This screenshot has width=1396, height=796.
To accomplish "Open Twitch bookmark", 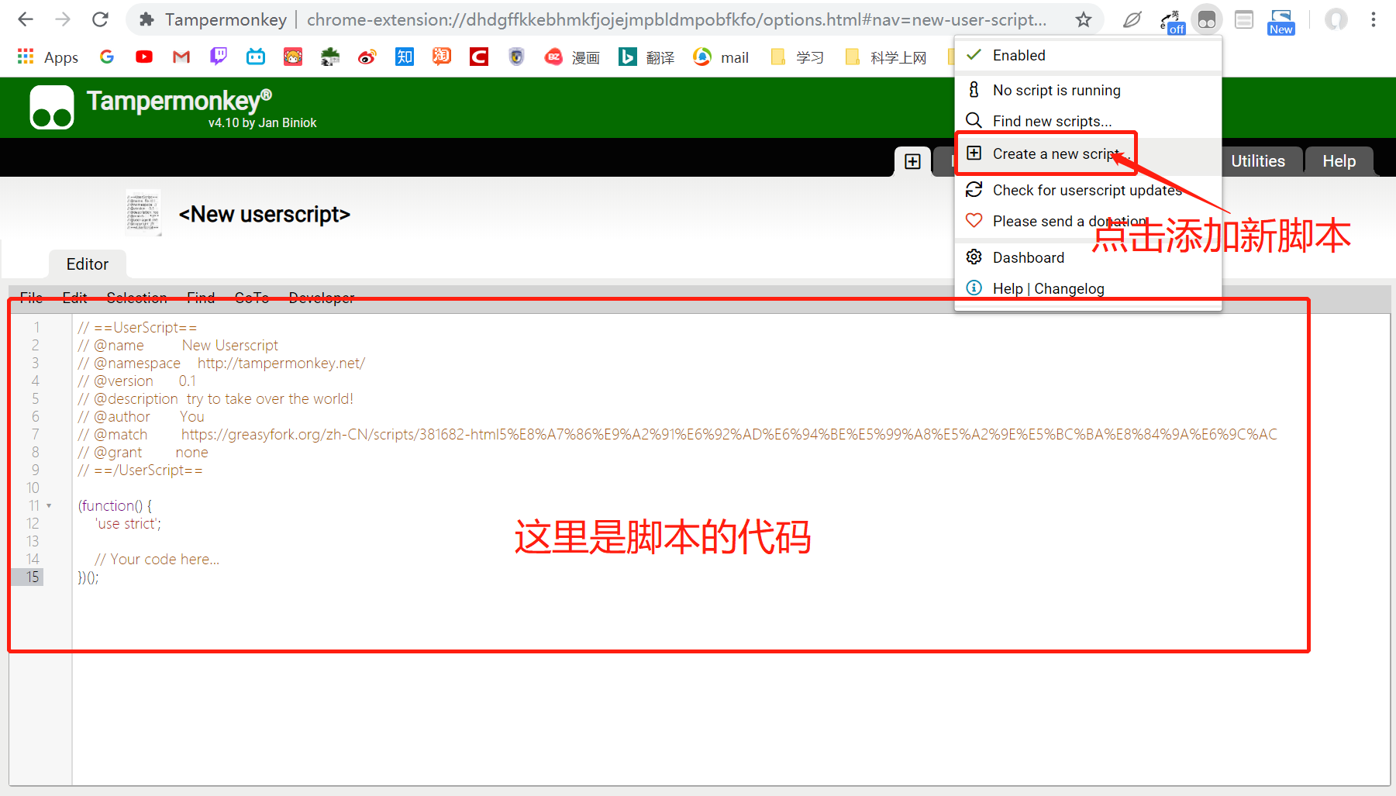I will tap(219, 56).
